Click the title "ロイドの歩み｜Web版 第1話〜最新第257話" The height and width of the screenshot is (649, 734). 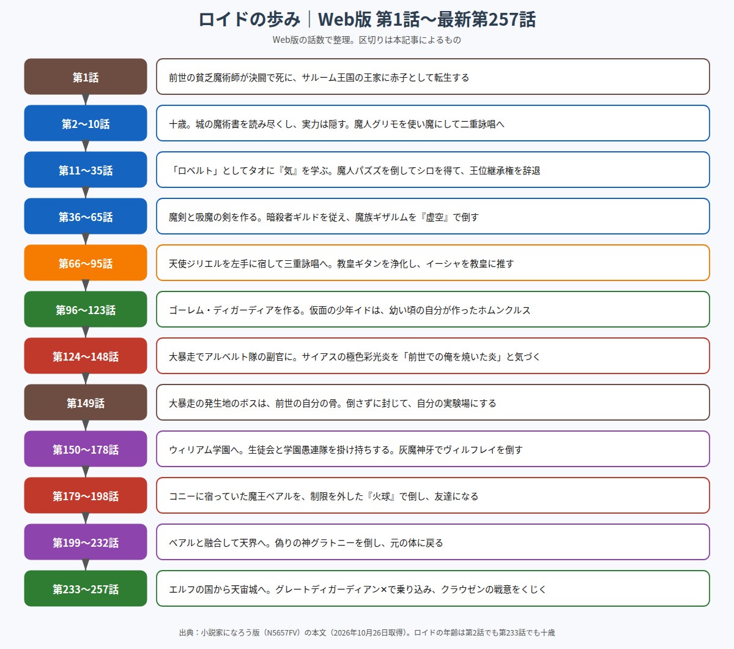click(x=367, y=20)
